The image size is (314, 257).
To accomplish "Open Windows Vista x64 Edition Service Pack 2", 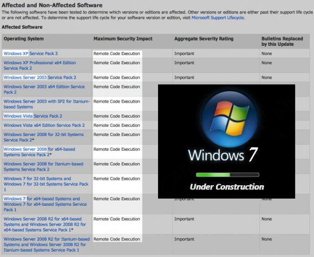I will point(44,125).
